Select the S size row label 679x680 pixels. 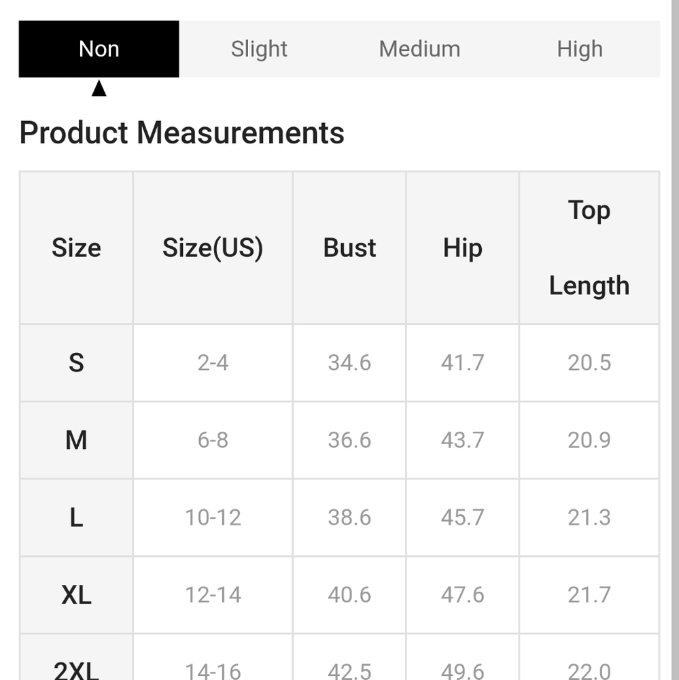[76, 362]
